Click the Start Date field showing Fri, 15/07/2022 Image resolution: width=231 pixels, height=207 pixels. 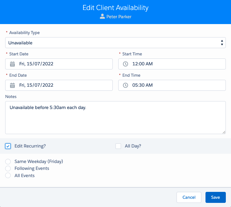click(59, 64)
